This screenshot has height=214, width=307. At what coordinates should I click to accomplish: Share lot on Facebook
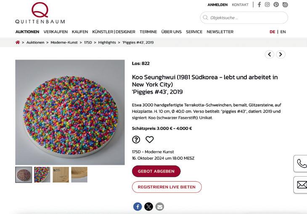pos(138,206)
